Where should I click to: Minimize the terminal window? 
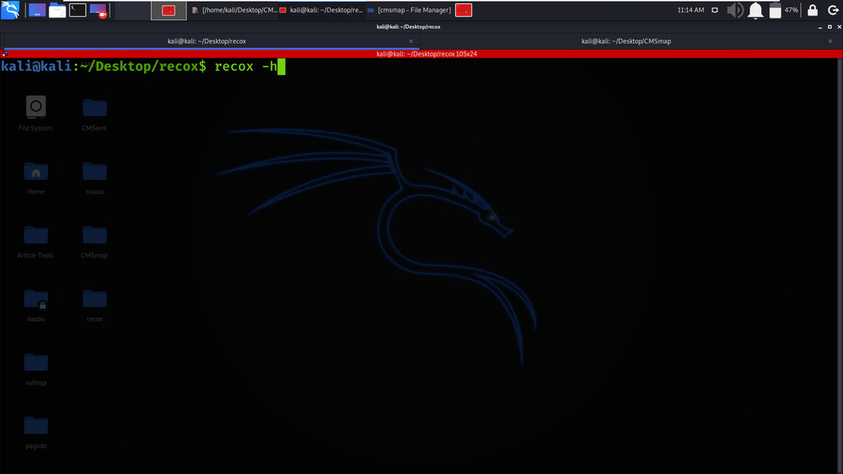click(x=820, y=27)
